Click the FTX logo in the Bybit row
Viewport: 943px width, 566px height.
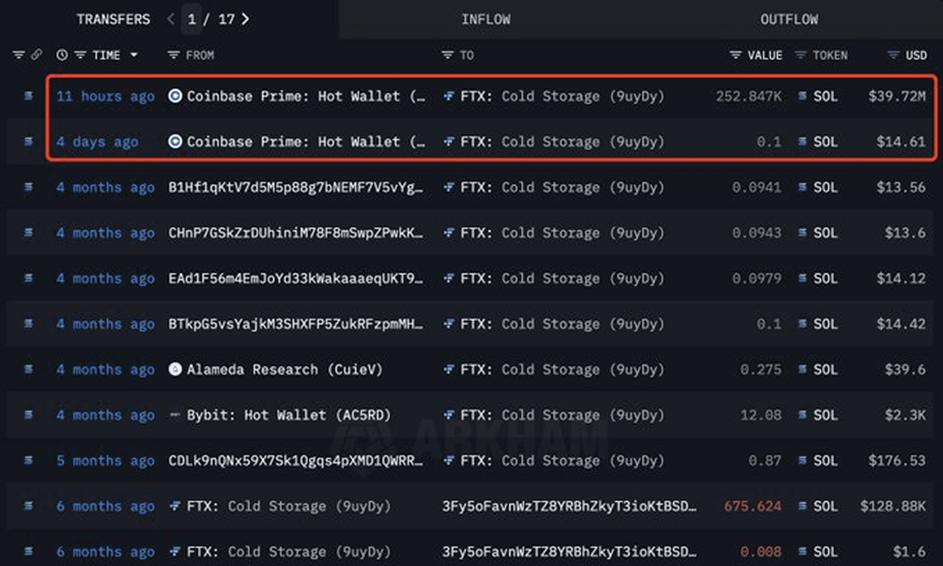tap(448, 415)
